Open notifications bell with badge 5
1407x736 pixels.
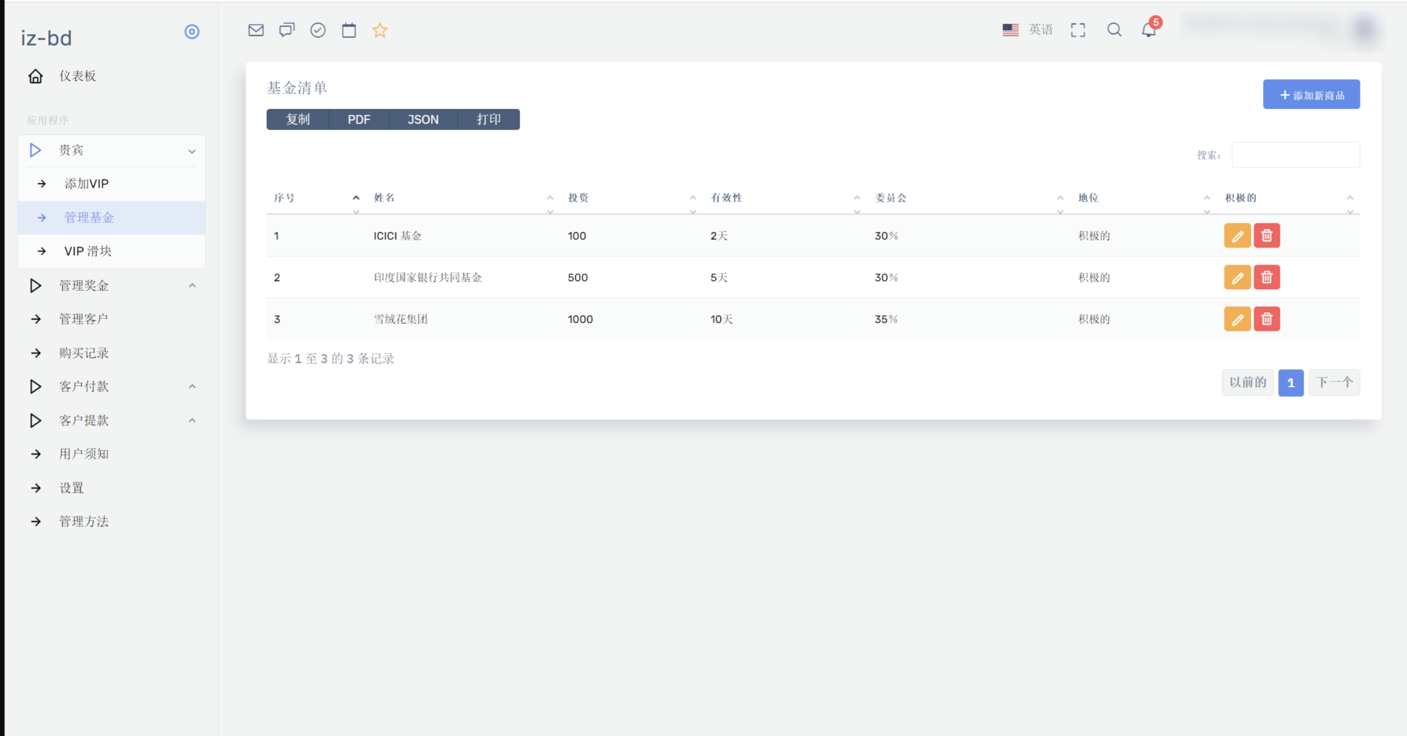click(1149, 29)
